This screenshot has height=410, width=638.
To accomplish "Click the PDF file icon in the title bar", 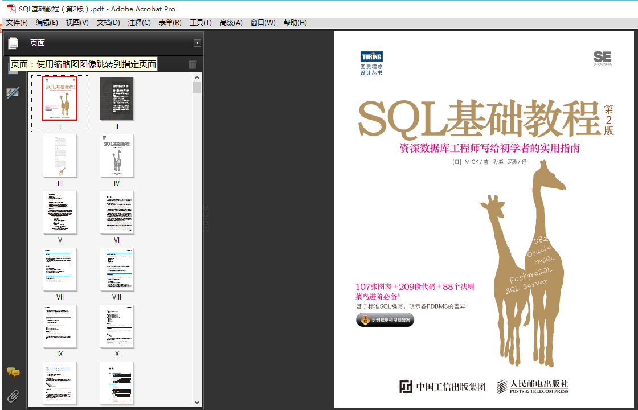I will pyautogui.click(x=11, y=9).
